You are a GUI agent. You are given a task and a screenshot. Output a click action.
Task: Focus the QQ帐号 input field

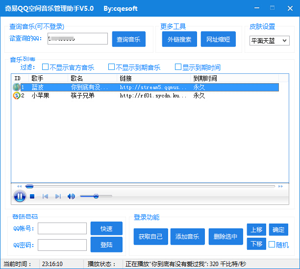point(62,228)
